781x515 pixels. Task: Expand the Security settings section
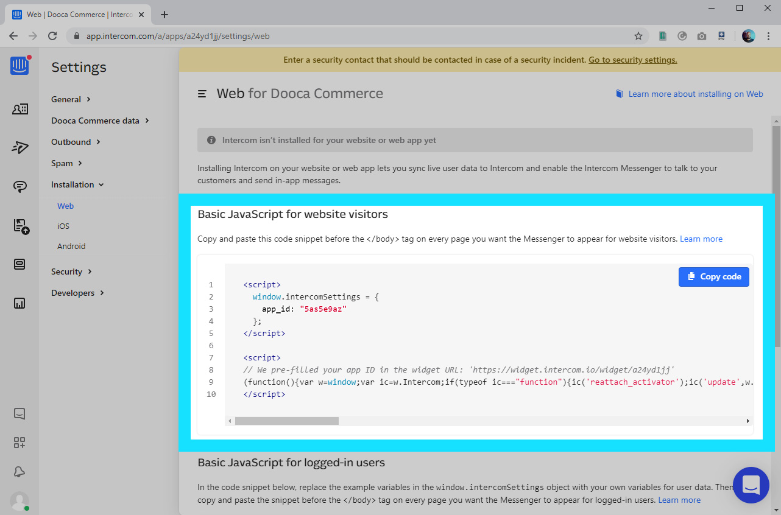point(72,272)
